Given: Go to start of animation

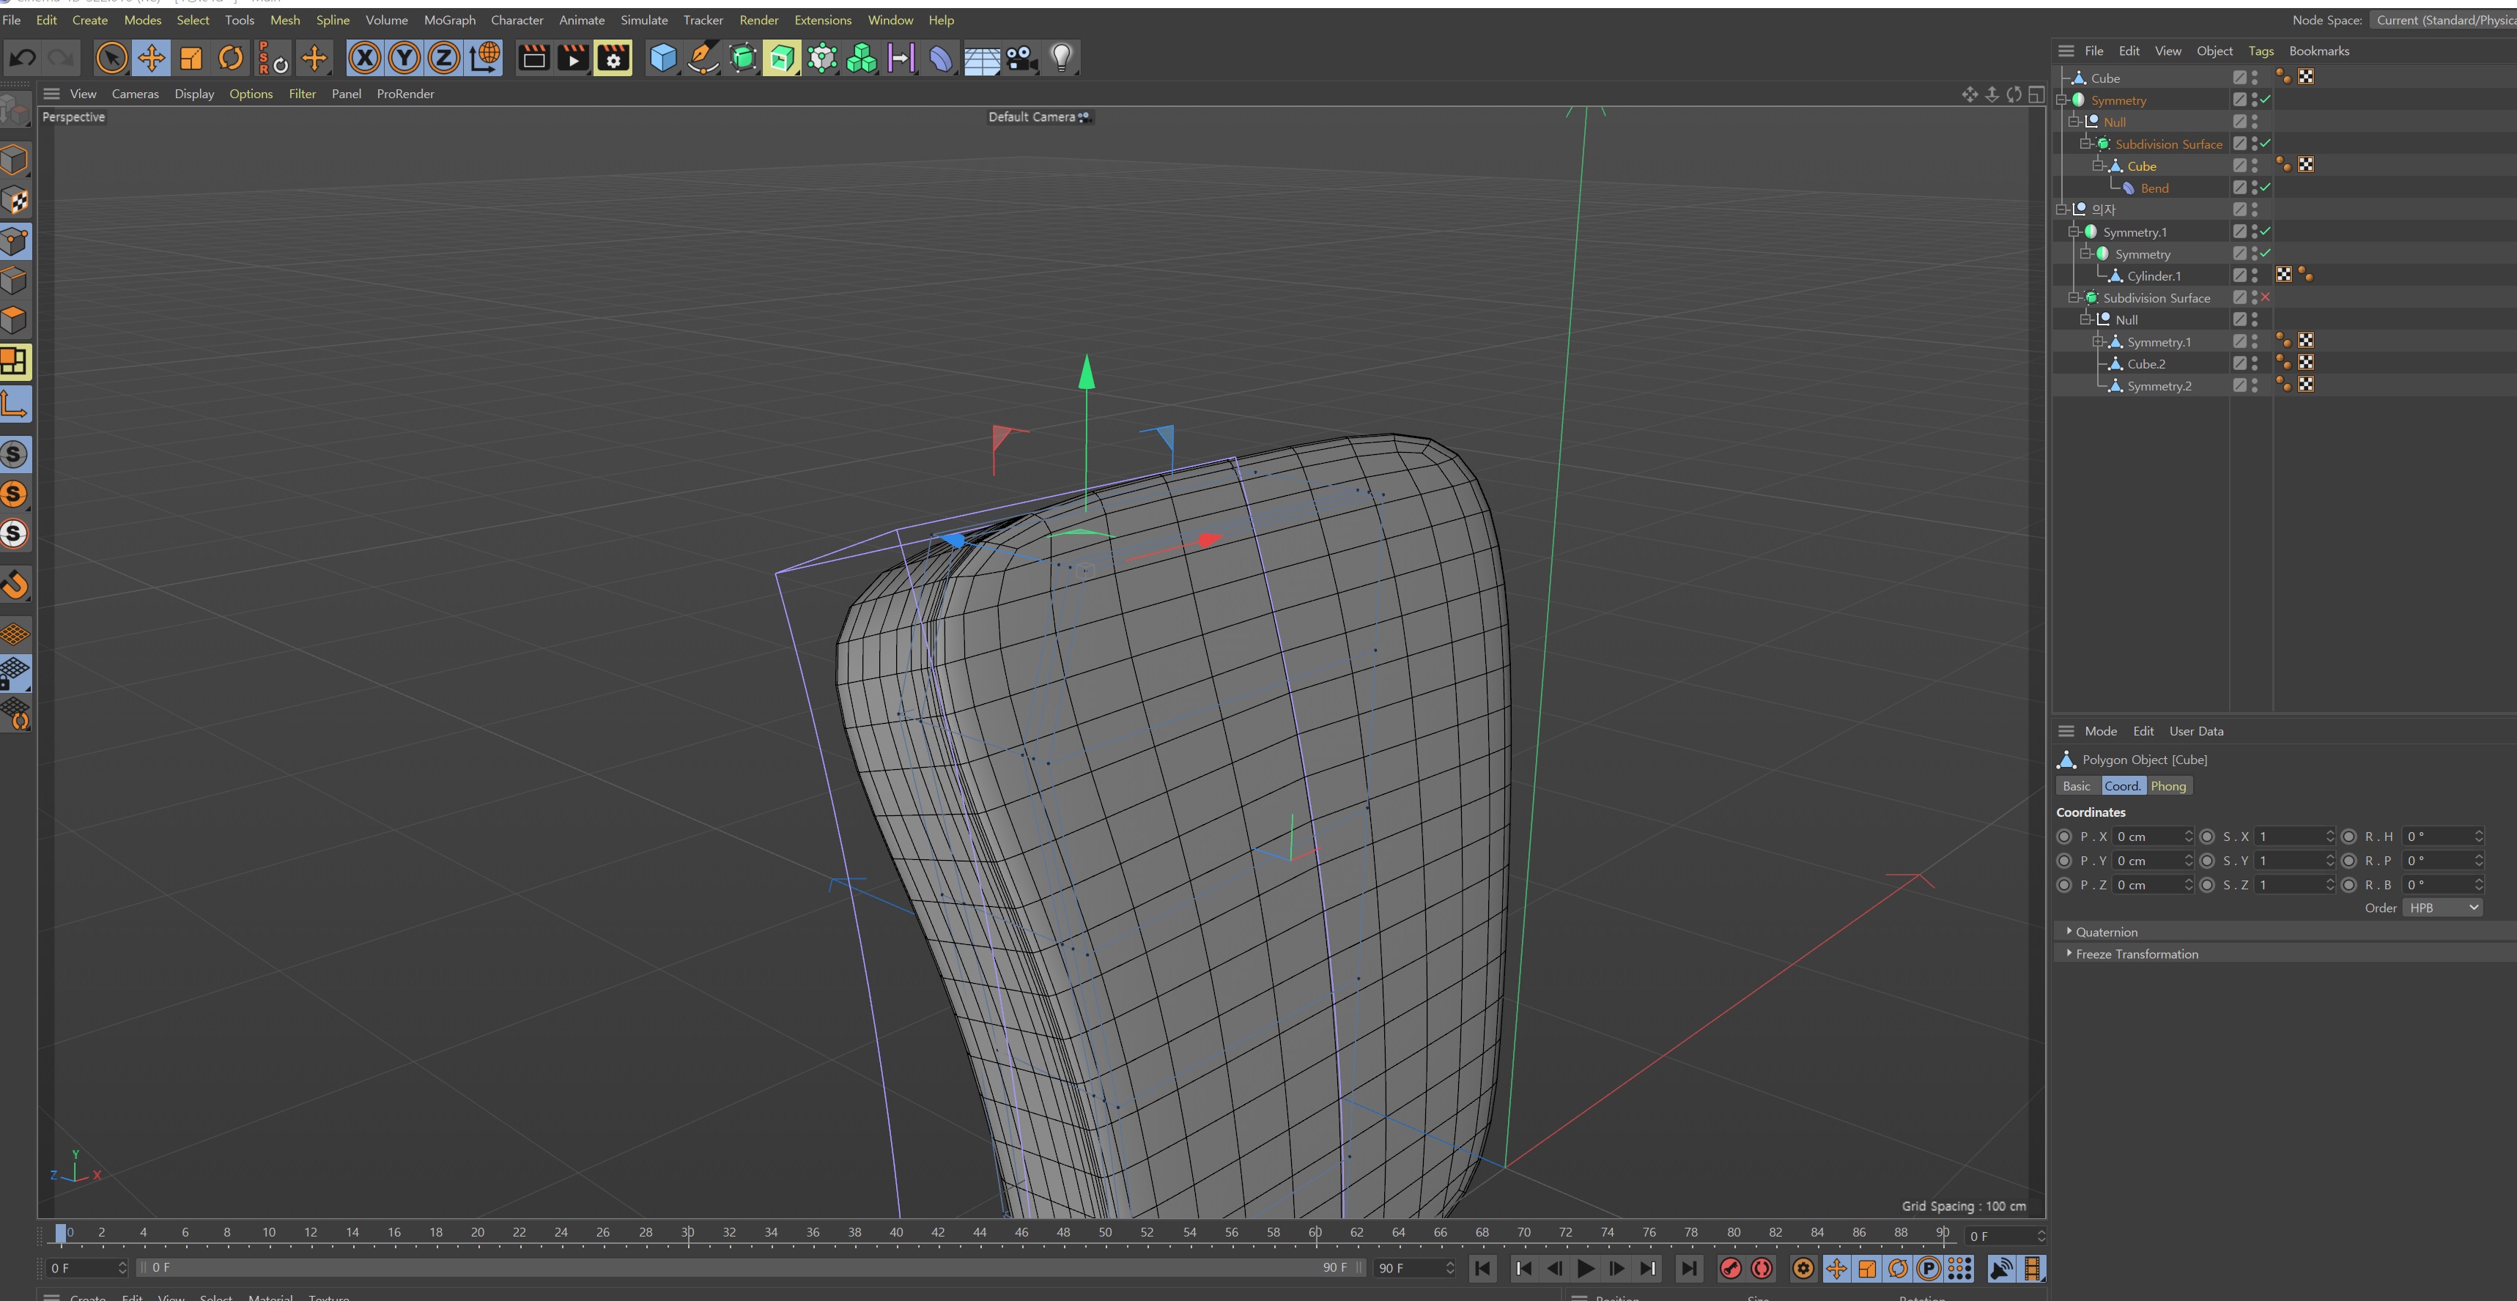Looking at the screenshot, I should click(1482, 1268).
